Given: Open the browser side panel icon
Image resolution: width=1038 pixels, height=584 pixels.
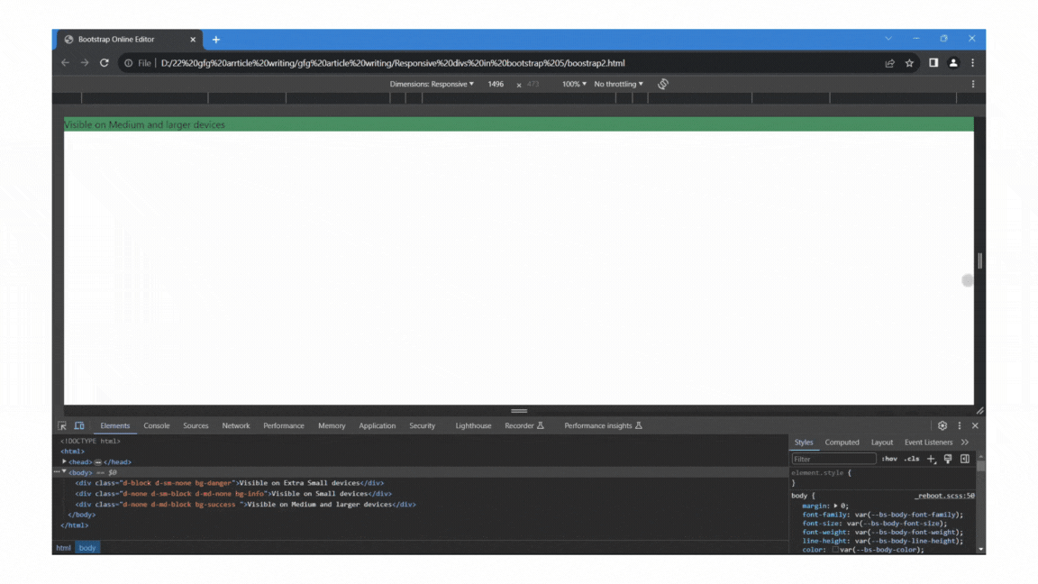Looking at the screenshot, I should coord(933,63).
